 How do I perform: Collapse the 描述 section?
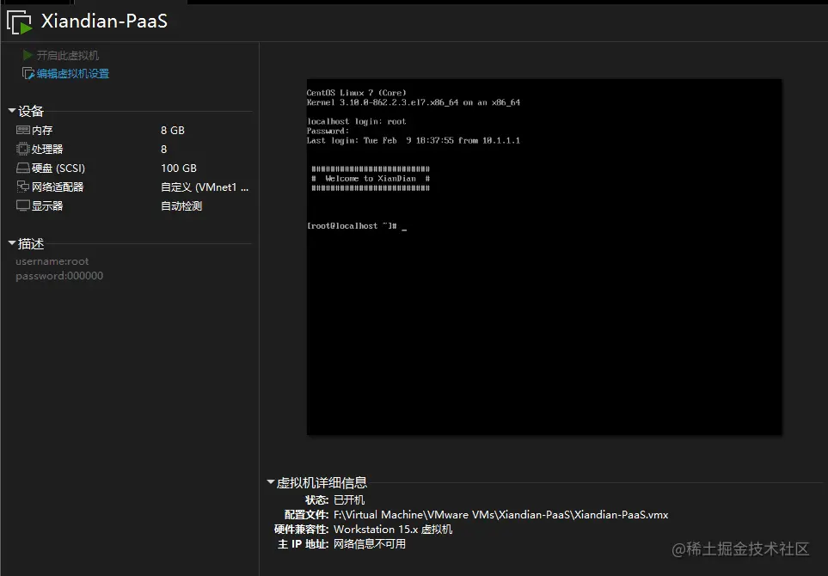pos(12,243)
